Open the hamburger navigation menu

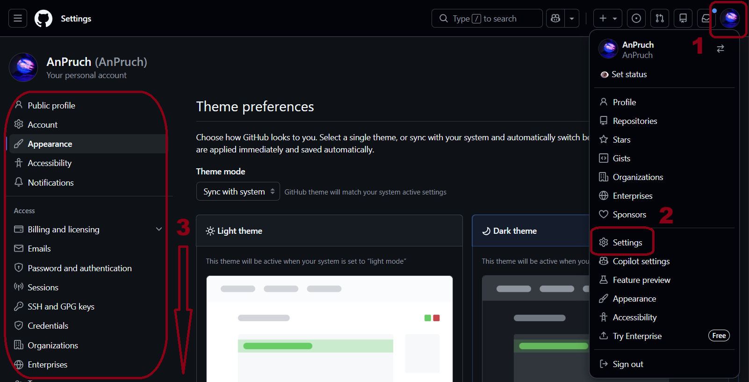pyautogui.click(x=18, y=18)
